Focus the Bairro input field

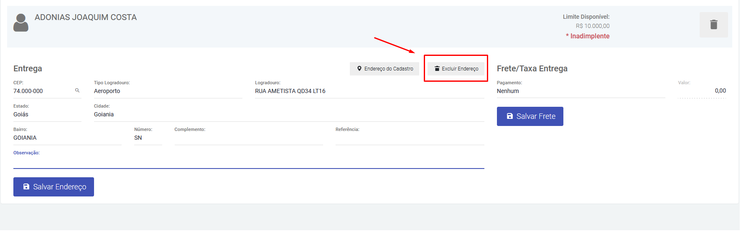coord(67,138)
